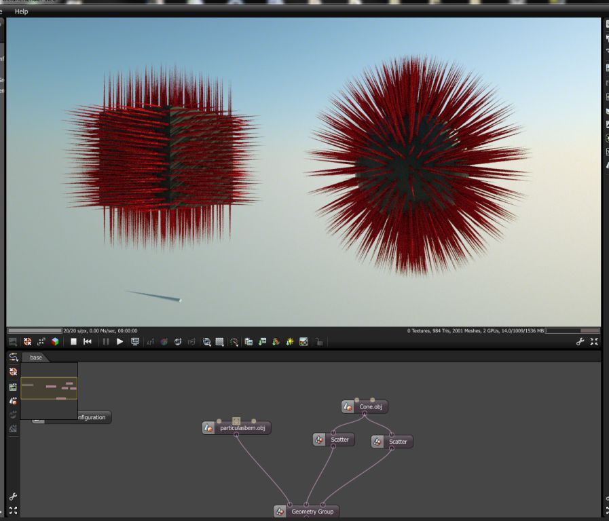The width and height of the screenshot is (609, 521).
Task: Click the Cone.obj output pin
Action: pyautogui.click(x=365, y=414)
